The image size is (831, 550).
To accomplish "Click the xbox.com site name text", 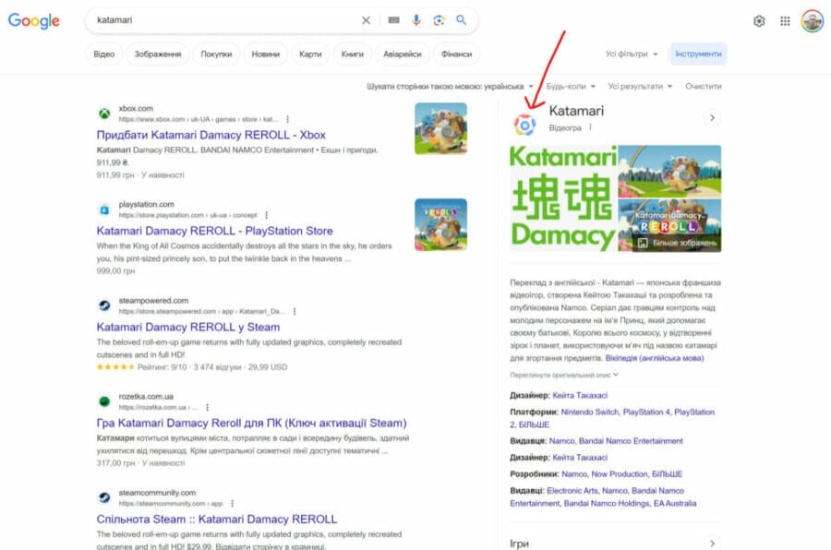I will pos(136,109).
